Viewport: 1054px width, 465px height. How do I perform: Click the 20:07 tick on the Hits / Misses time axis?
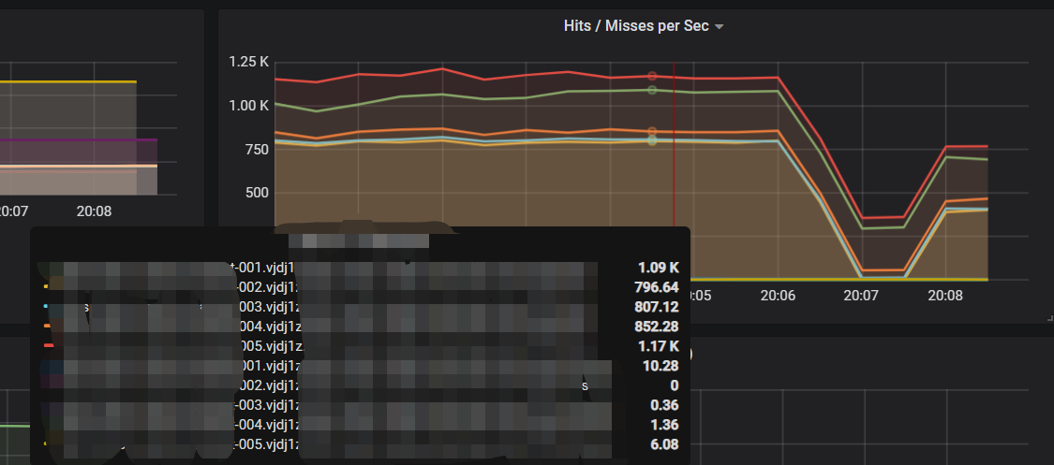861,296
